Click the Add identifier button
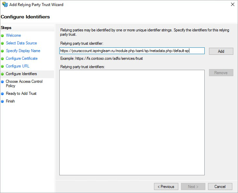 221,51
